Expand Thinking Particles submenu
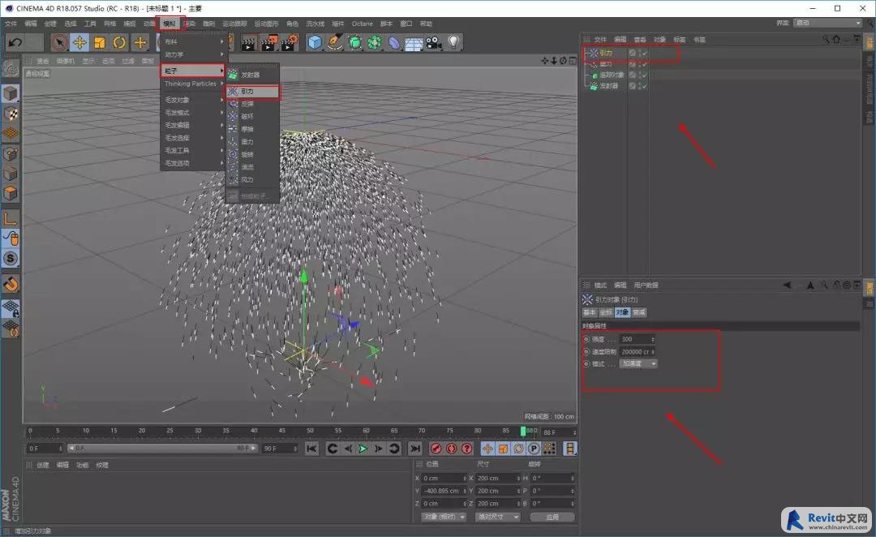The height and width of the screenshot is (537, 876). [193, 84]
